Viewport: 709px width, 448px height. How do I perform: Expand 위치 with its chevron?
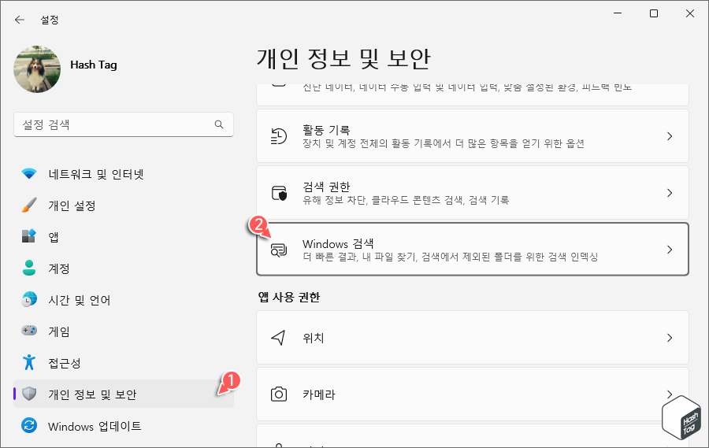[x=670, y=338]
